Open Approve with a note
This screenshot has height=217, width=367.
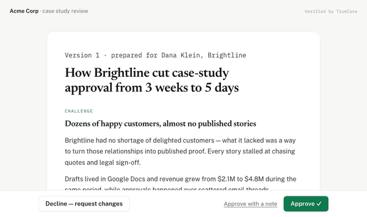point(251,204)
